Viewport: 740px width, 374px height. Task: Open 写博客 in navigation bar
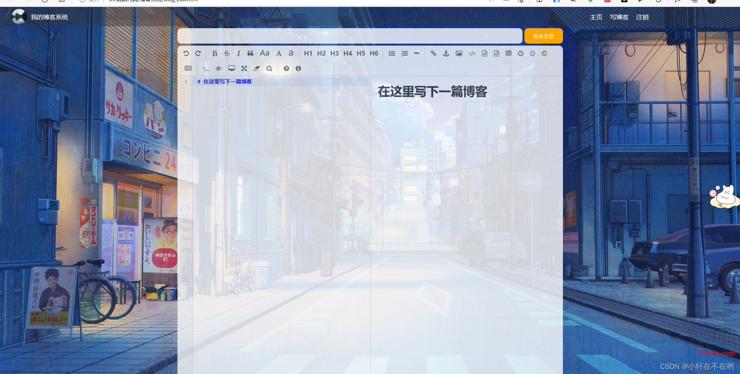(619, 17)
